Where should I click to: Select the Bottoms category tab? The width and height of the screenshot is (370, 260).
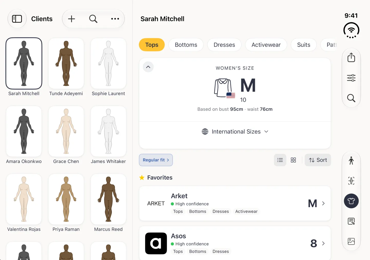coord(186,45)
